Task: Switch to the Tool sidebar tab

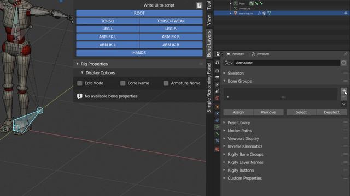Action: [x=209, y=5]
